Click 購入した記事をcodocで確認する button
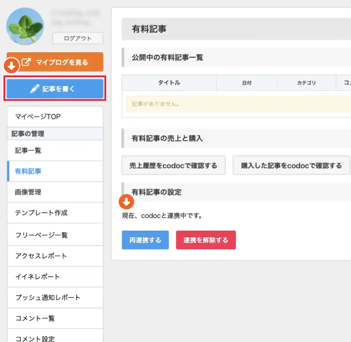The width and height of the screenshot is (351, 342). 291,165
